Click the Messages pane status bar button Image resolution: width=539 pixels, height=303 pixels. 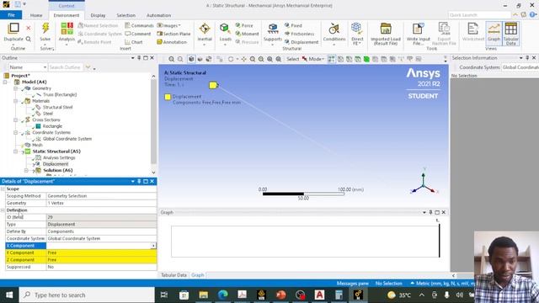coord(352,284)
